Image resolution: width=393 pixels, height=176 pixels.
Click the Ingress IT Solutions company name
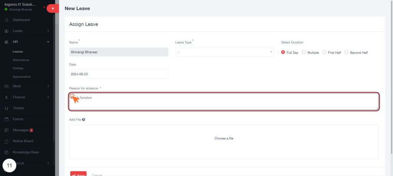click(20, 5)
